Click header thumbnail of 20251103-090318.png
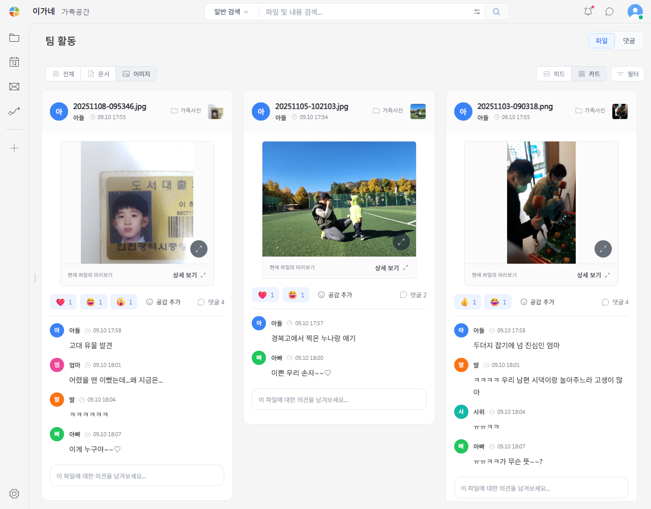Screen dimensions: 651x509 point(620,111)
